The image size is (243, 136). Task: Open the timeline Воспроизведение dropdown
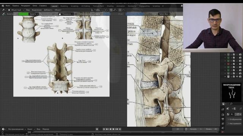(17, 129)
